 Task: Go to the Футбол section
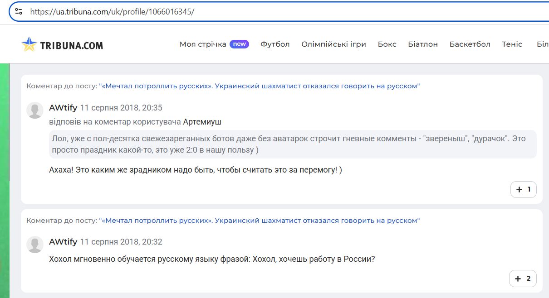pos(275,44)
